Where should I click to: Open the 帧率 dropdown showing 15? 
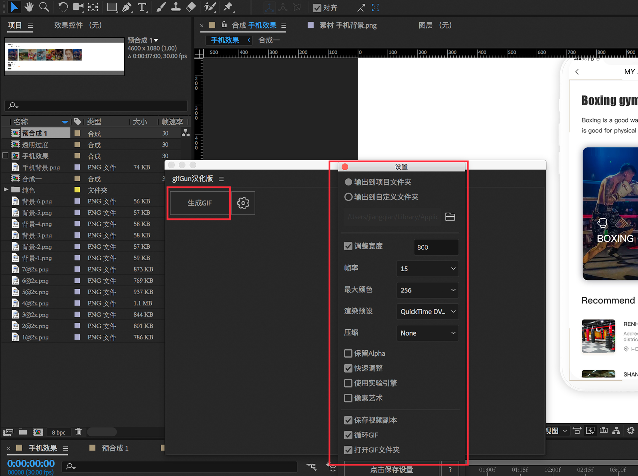click(x=427, y=269)
